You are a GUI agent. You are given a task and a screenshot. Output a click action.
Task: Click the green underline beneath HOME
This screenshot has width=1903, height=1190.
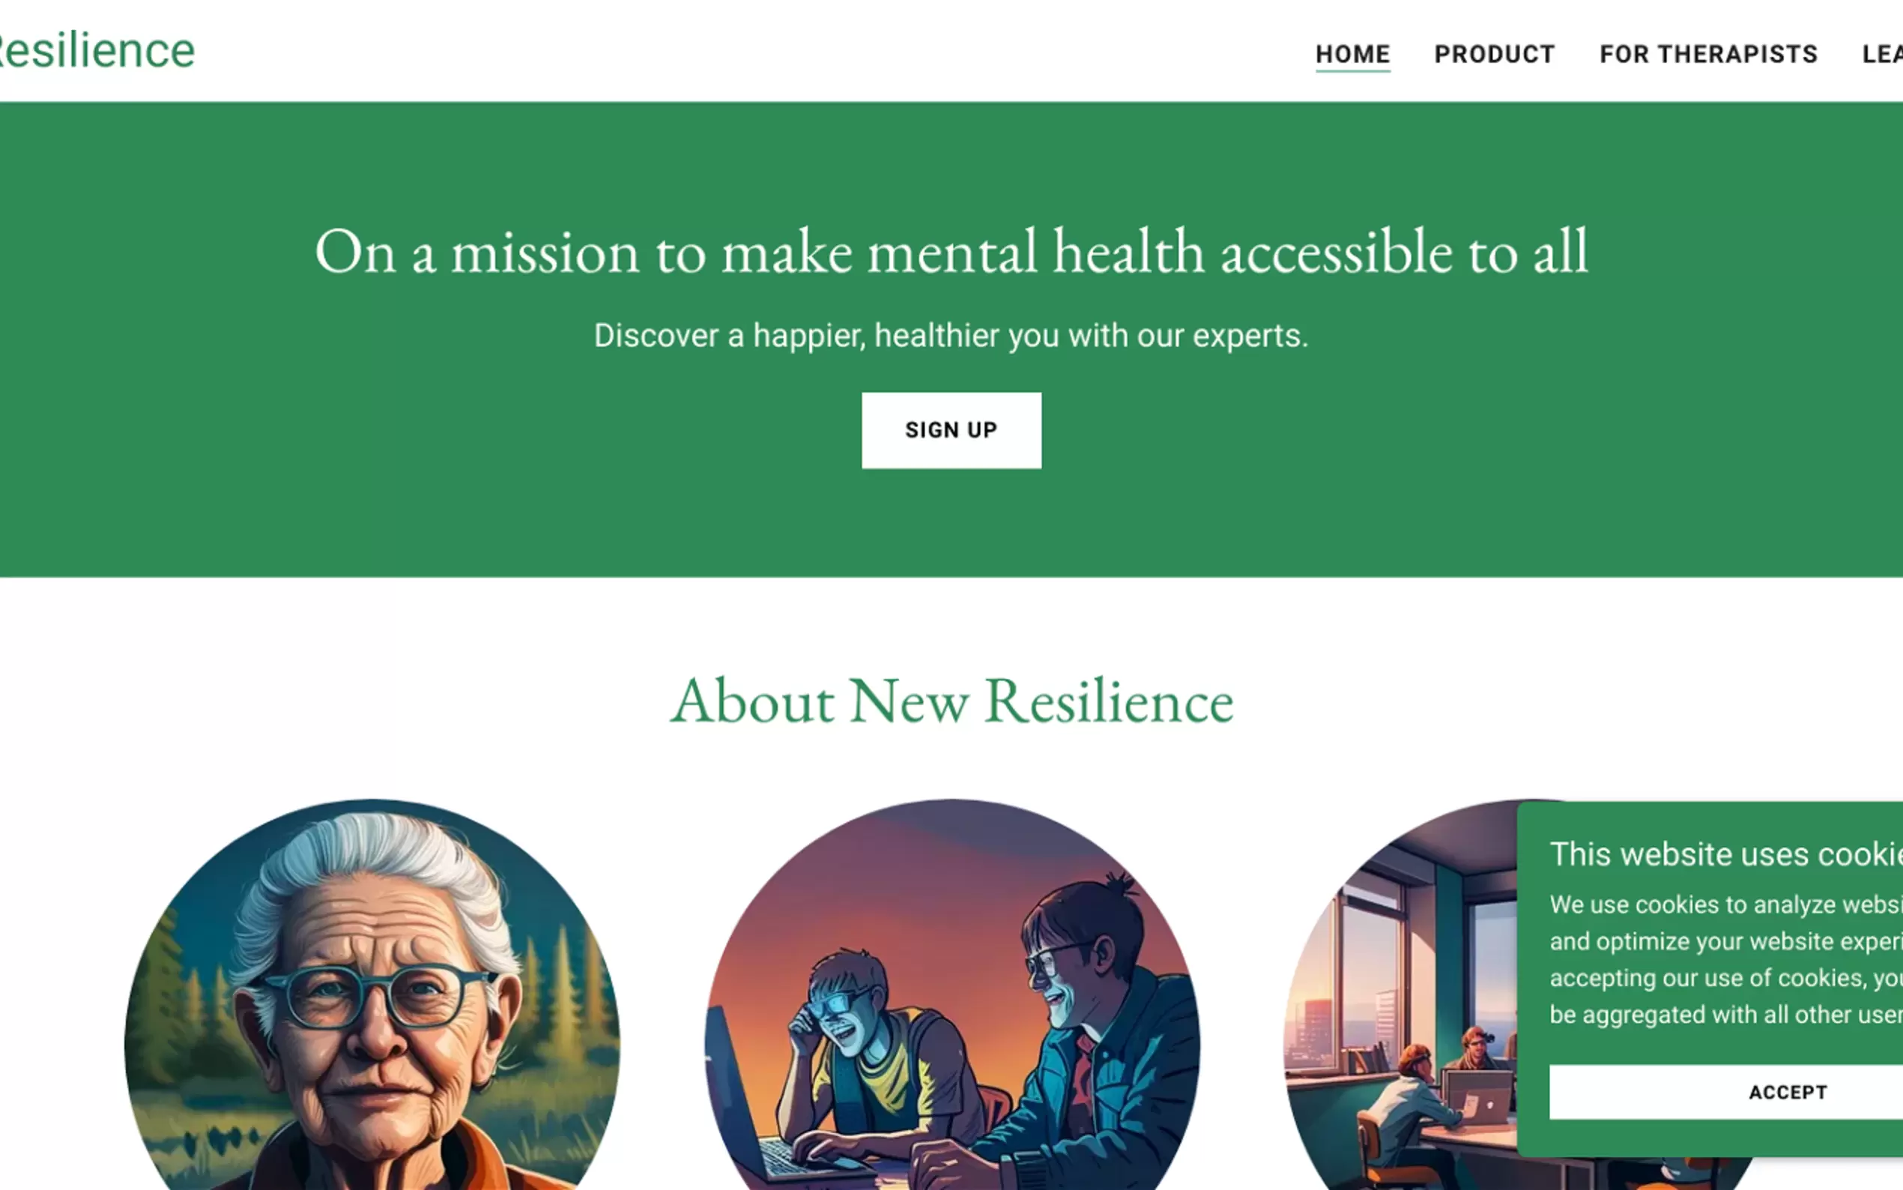[x=1352, y=71]
